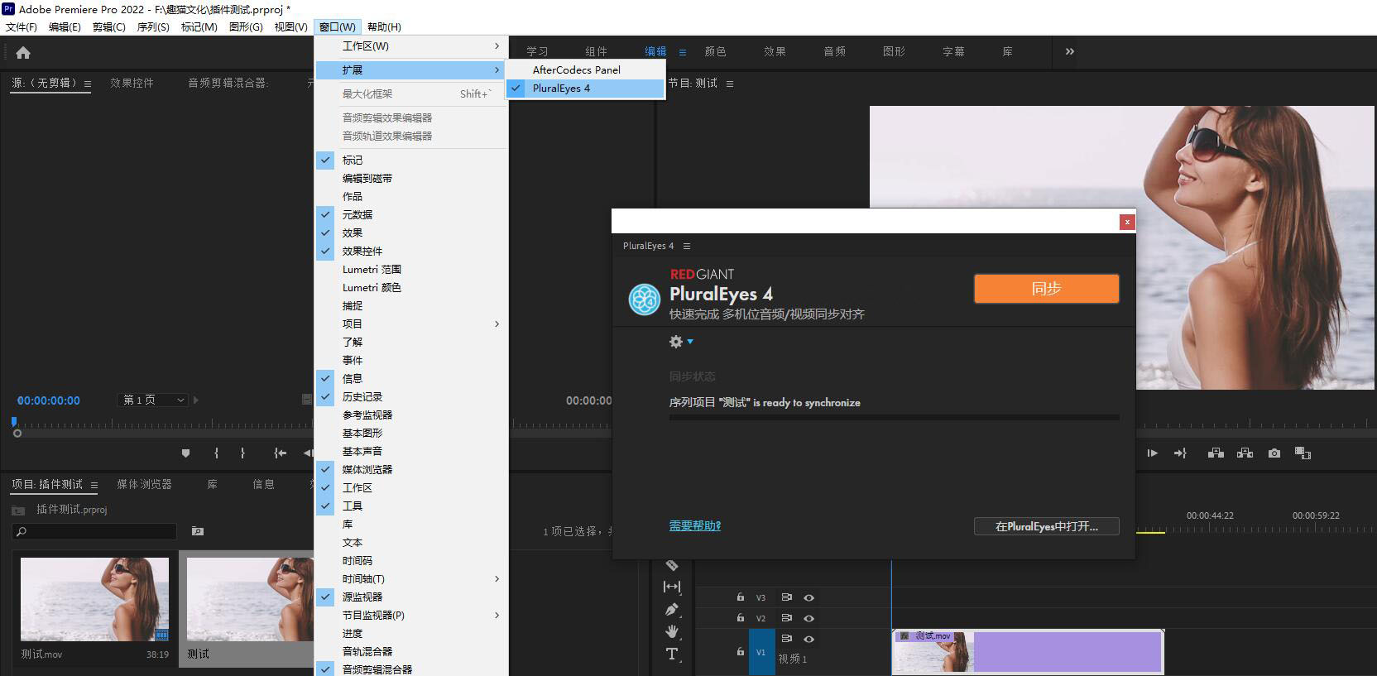Open PluralEyes 4 panel menu icon
Image resolution: width=1377 pixels, height=676 pixels.
tap(687, 246)
